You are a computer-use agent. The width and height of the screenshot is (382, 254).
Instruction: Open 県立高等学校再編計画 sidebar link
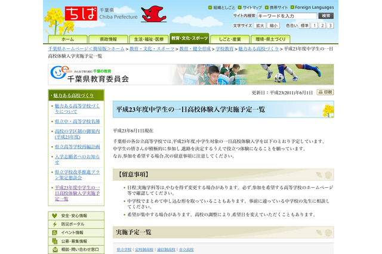(77, 147)
